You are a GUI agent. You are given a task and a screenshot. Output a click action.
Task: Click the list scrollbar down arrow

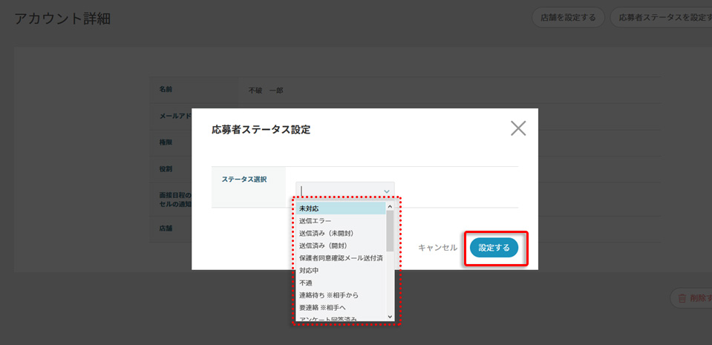coord(391,317)
